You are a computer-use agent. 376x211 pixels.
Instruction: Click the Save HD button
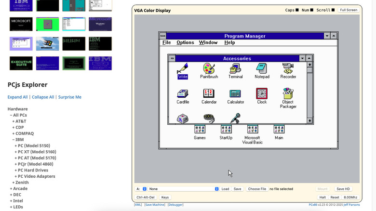coord(343,189)
